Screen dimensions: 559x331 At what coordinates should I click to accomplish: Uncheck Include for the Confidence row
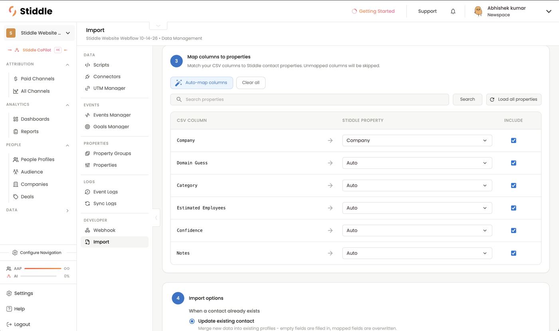coord(513,230)
